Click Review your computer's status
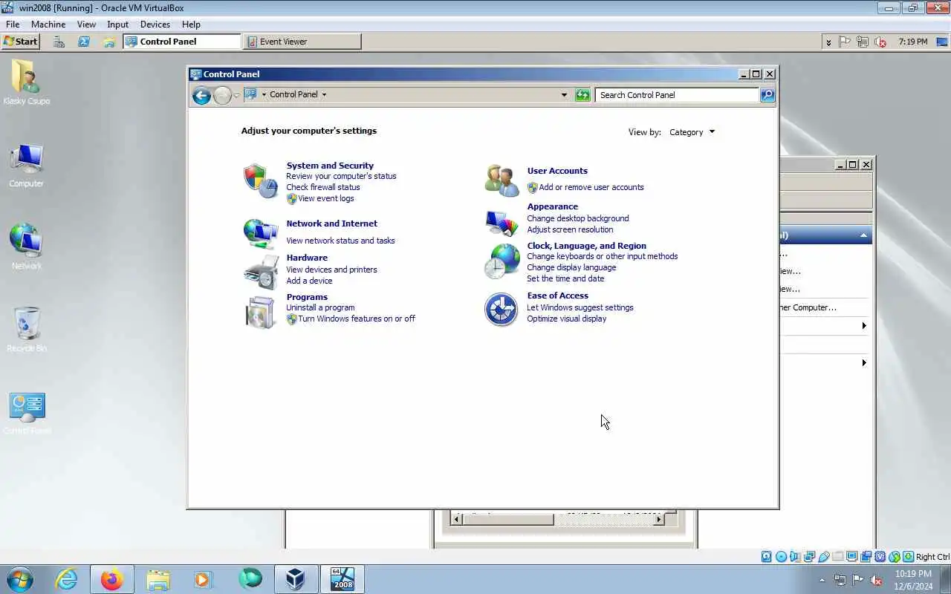This screenshot has height=594, width=951. (341, 176)
